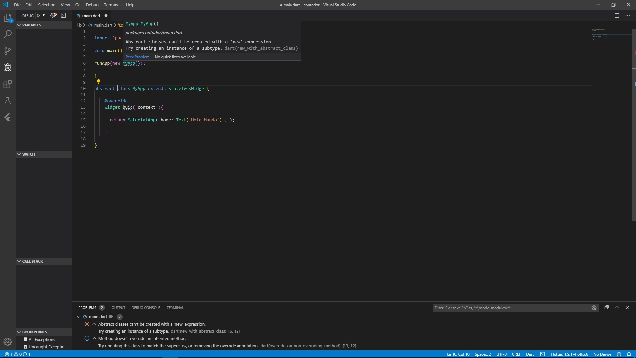Click Ln 10, Col 10 in status bar
The width and height of the screenshot is (636, 358).
(x=458, y=354)
